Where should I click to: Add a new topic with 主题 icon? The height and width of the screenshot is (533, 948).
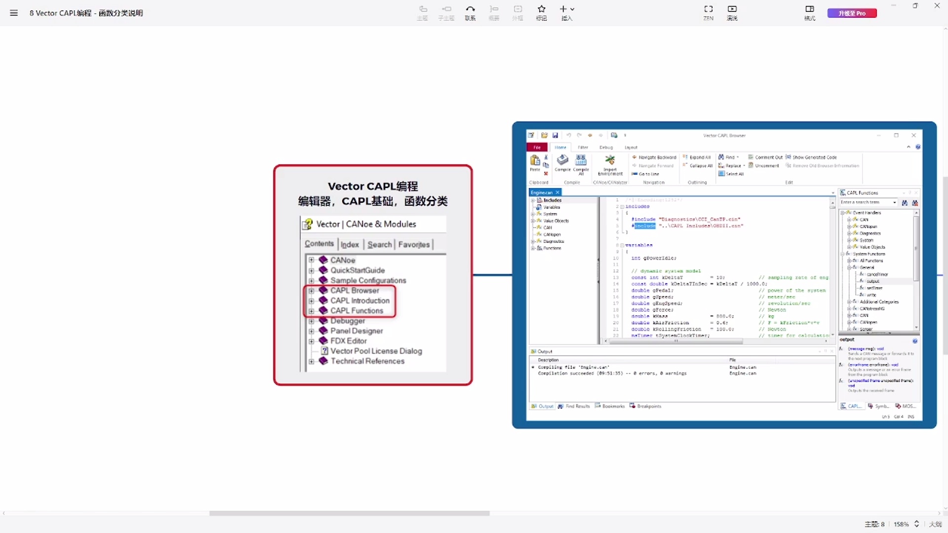[423, 13]
